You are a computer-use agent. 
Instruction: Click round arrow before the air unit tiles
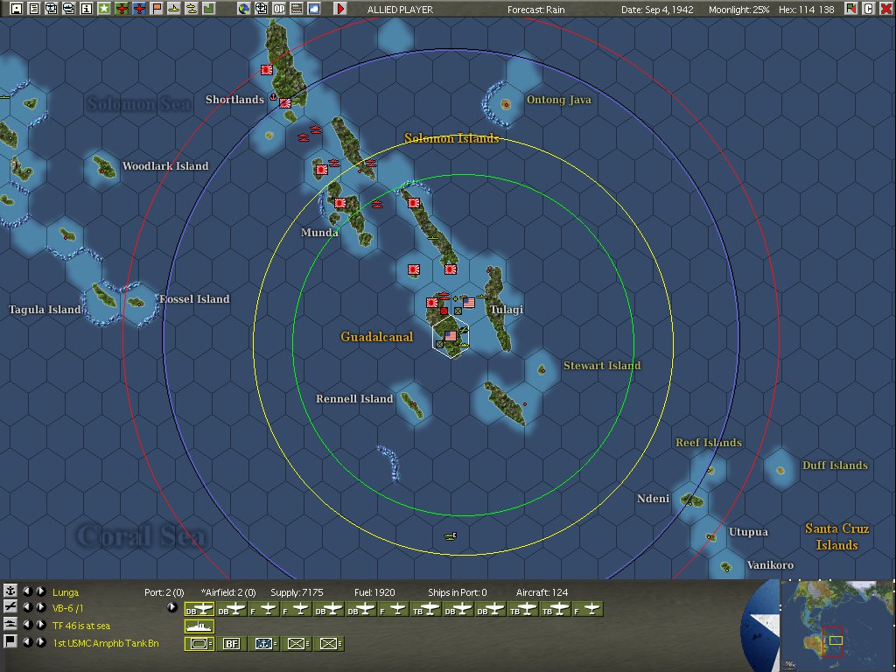click(172, 607)
